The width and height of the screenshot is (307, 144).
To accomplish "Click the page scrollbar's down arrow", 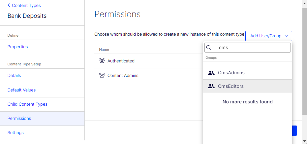I will click(304, 141).
